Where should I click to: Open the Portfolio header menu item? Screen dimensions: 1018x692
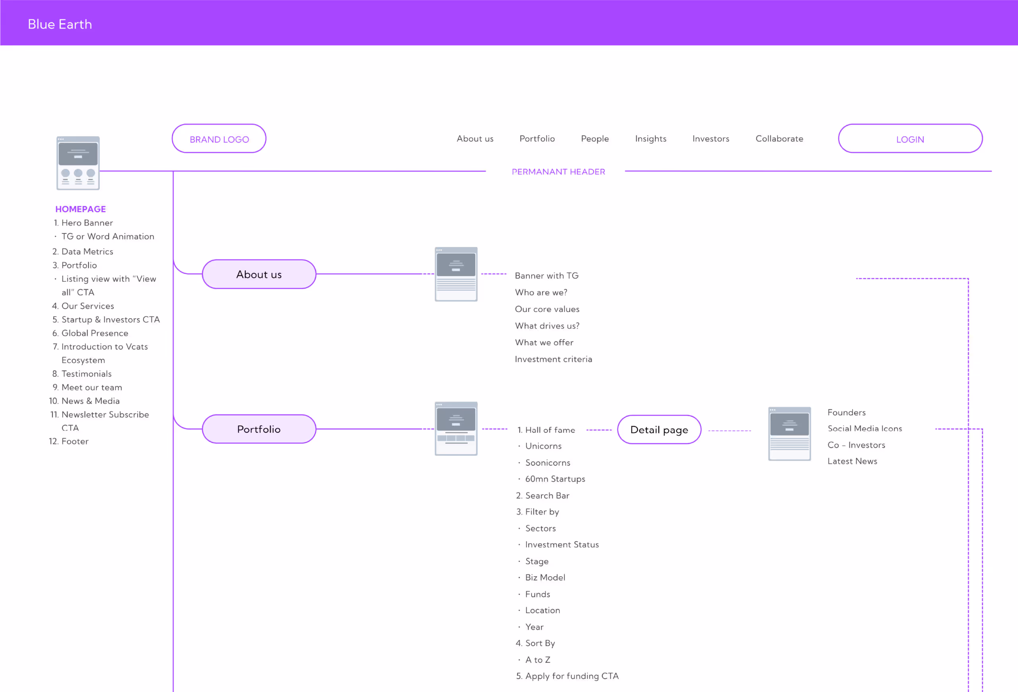[x=537, y=139]
